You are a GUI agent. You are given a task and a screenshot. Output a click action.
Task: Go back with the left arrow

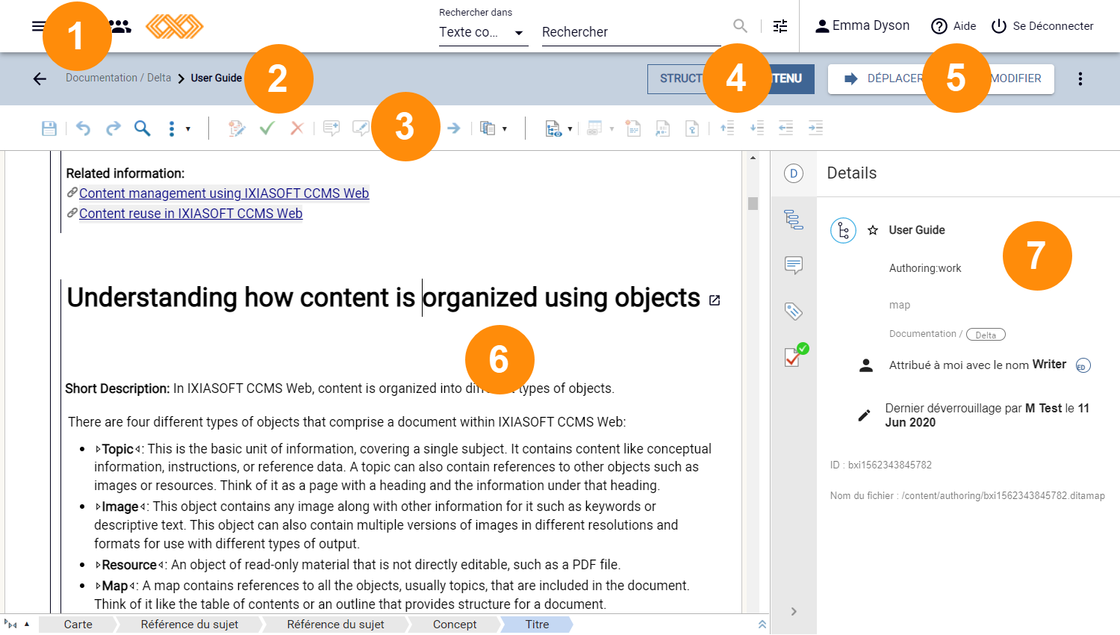[40, 78]
